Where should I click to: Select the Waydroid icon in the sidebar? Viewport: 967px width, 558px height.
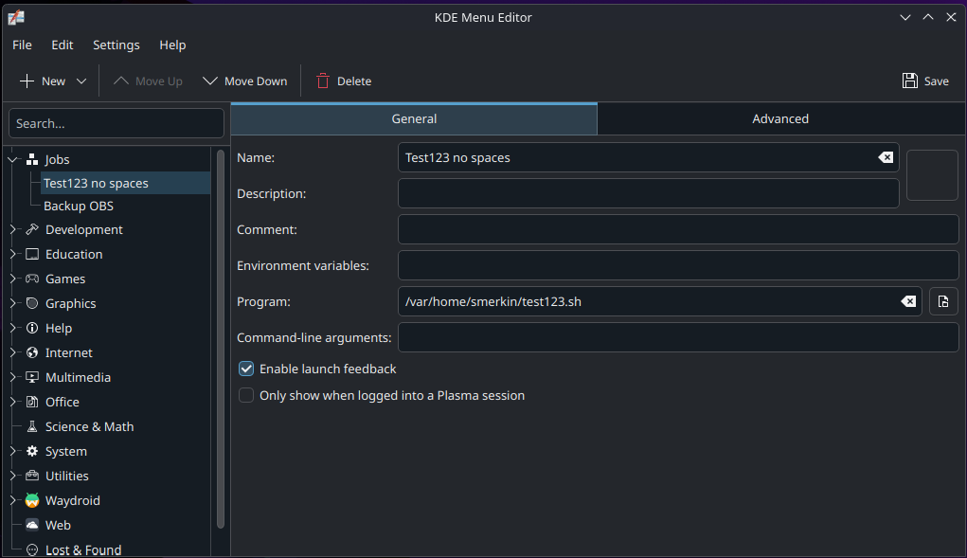(31, 500)
